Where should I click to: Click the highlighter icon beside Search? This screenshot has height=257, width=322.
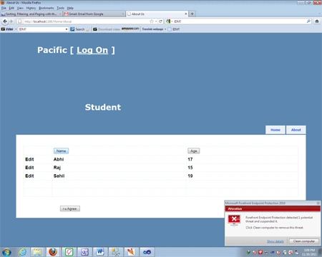pos(88,29)
